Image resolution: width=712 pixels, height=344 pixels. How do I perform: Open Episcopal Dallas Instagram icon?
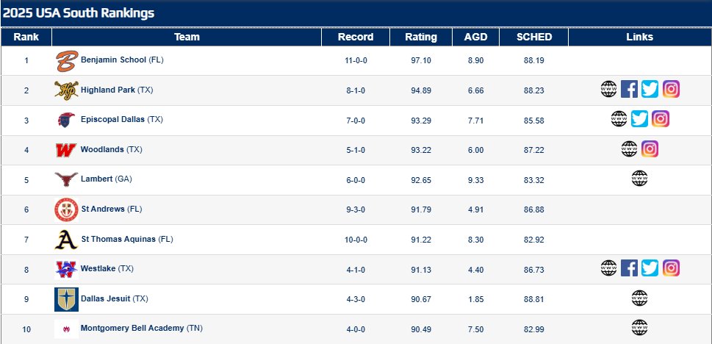[x=661, y=119]
